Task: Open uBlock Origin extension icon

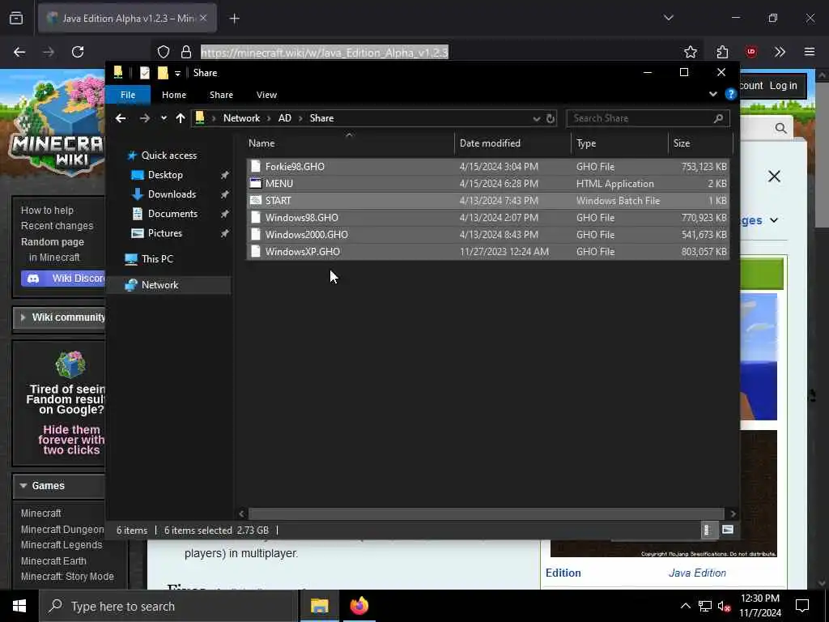Action: coord(751,52)
